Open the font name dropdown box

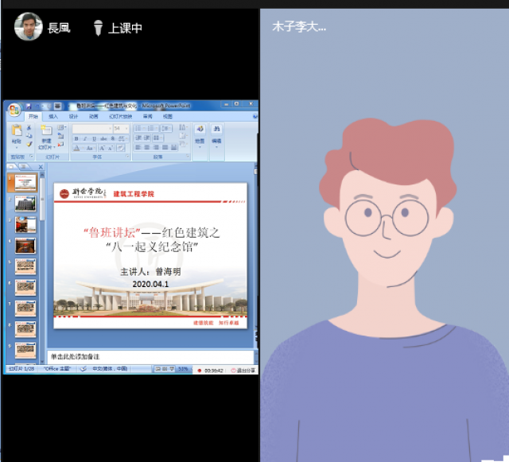pyautogui.click(x=92, y=128)
